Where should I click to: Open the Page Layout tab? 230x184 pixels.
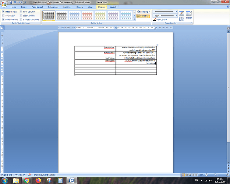pyautogui.click(x=37, y=7)
